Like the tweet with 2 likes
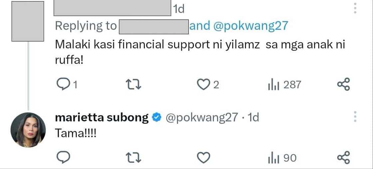 203,85
